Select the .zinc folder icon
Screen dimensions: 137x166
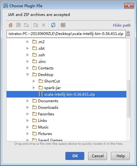click(35, 61)
